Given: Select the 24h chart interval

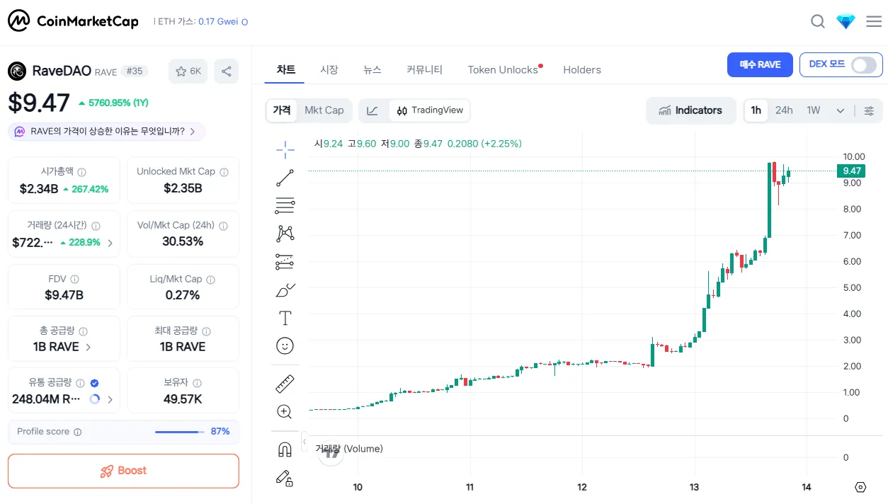Looking at the screenshot, I should [784, 110].
